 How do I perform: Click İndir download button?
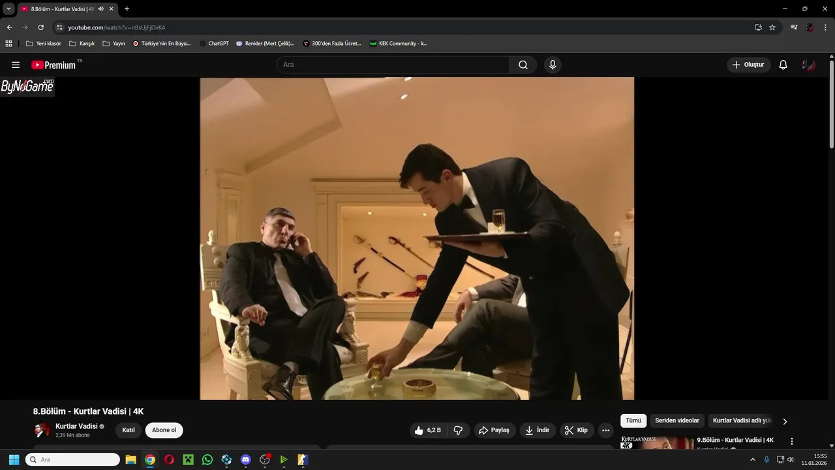click(538, 430)
